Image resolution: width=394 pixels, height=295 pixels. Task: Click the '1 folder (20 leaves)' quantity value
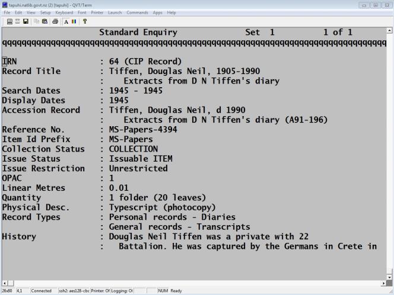(x=158, y=198)
